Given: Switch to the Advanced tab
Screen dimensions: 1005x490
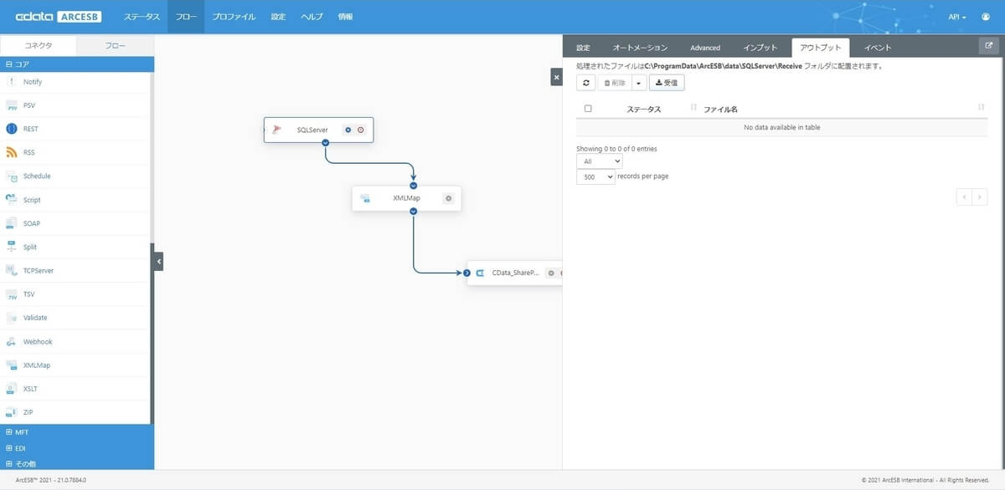Looking at the screenshot, I should pyautogui.click(x=705, y=48).
